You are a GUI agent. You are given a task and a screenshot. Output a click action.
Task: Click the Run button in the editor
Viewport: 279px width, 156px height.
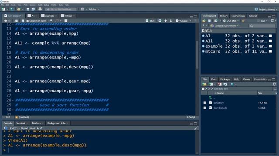point(150,21)
